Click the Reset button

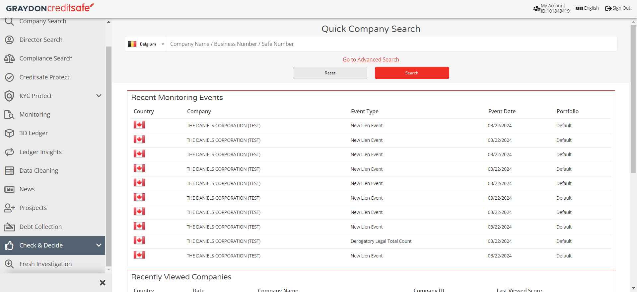pyautogui.click(x=330, y=73)
